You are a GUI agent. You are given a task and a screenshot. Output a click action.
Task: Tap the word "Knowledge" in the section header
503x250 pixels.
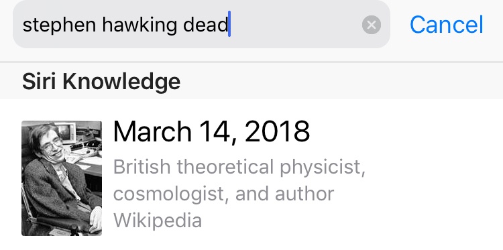(121, 82)
